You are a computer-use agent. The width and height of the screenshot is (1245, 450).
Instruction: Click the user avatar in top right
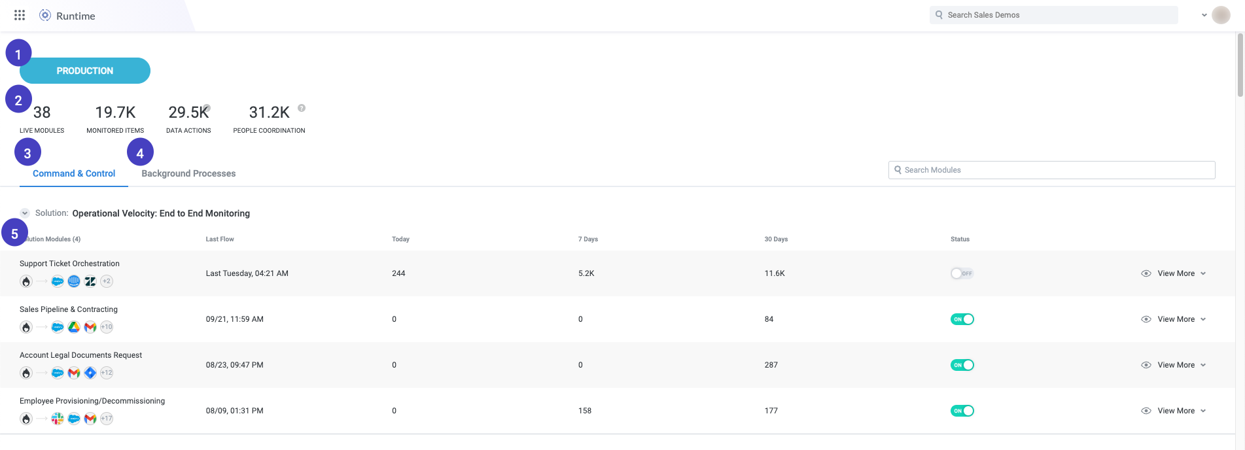1221,15
